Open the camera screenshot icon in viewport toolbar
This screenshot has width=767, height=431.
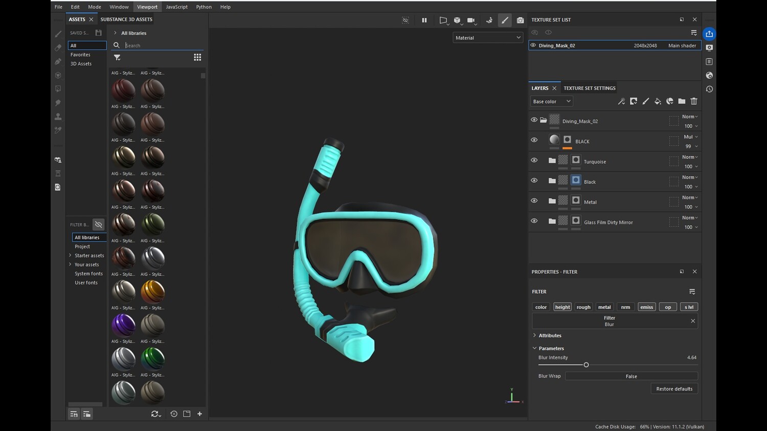click(x=520, y=20)
